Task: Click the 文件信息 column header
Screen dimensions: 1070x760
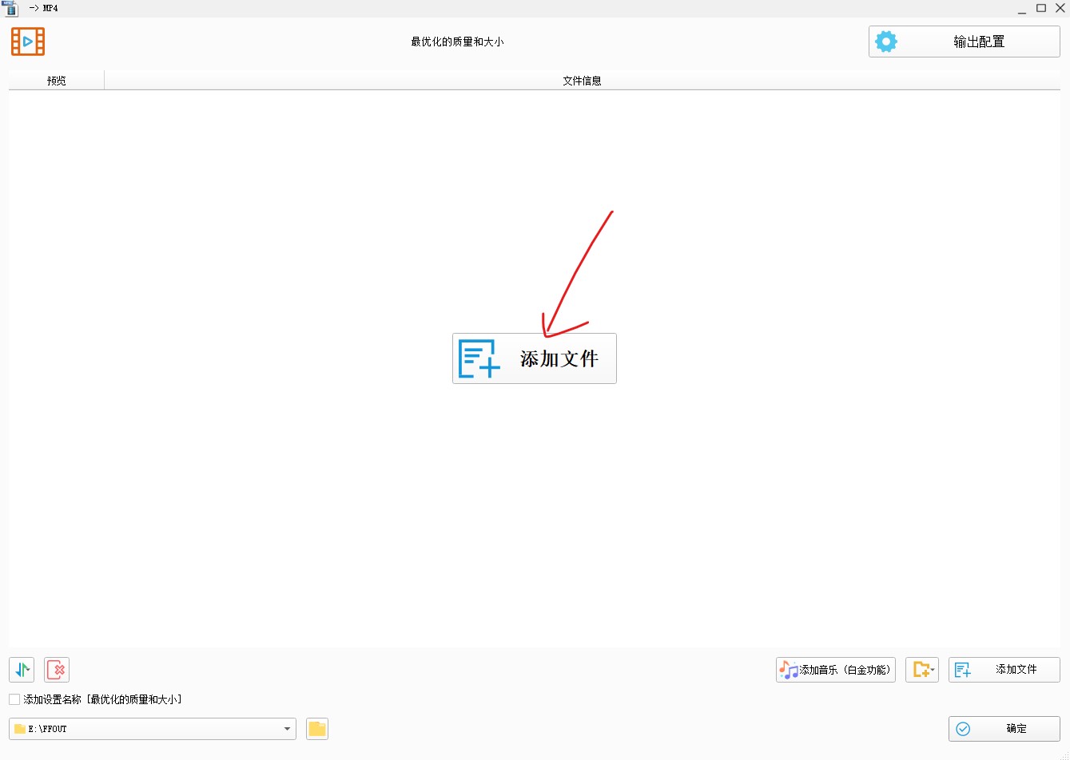Action: click(582, 81)
